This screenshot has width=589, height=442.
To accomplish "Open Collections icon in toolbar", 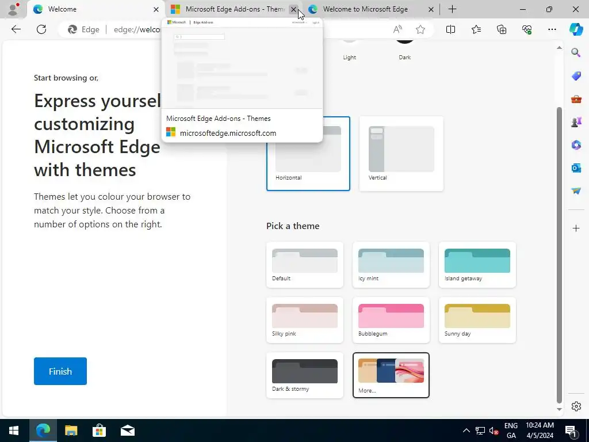I will [502, 29].
